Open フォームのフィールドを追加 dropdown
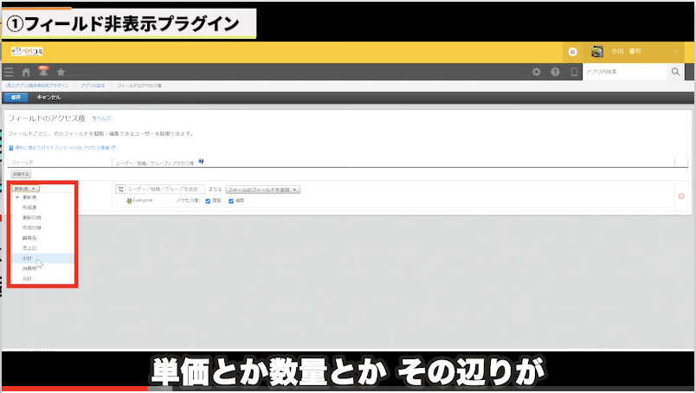 point(262,189)
